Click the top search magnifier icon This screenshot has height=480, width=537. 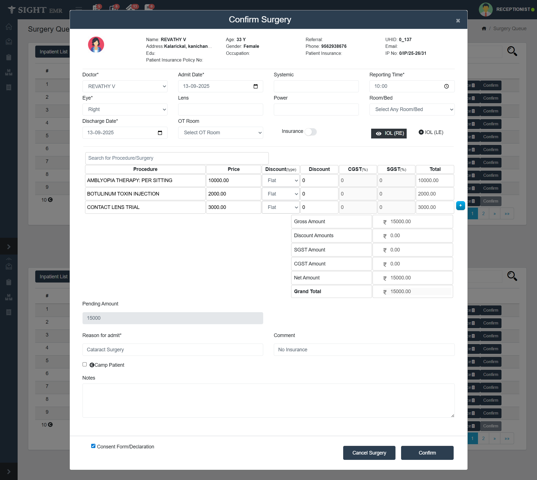tap(512, 51)
